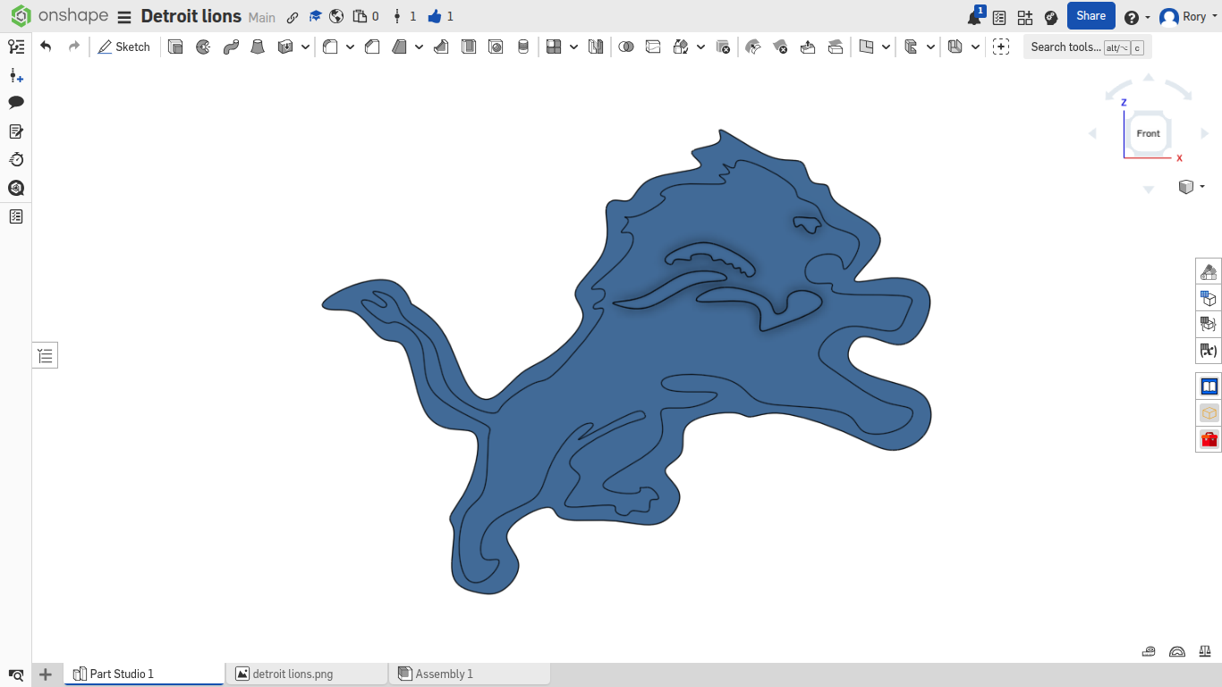Undo the last action
This screenshot has height=687, width=1222.
point(46,47)
